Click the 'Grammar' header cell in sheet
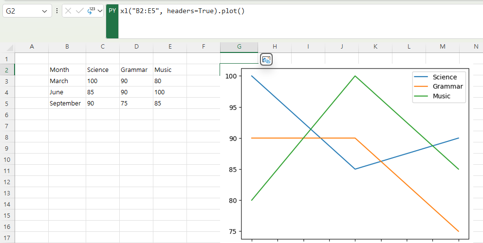 (136, 70)
